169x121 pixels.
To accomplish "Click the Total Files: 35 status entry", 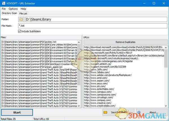I will point(8,119).
